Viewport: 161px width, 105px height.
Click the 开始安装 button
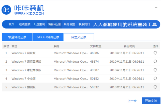coord(151,101)
